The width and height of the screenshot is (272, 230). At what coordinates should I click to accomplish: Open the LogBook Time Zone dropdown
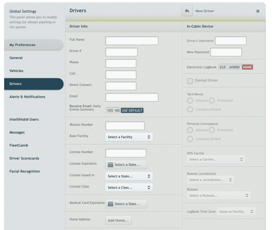[236, 212]
